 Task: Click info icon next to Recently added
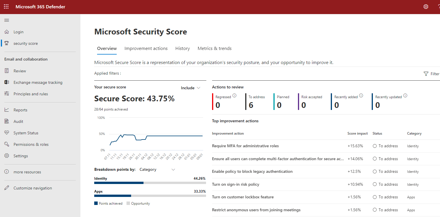(361, 96)
